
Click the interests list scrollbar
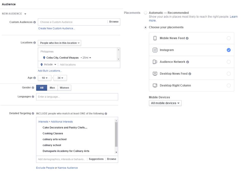[116, 135]
